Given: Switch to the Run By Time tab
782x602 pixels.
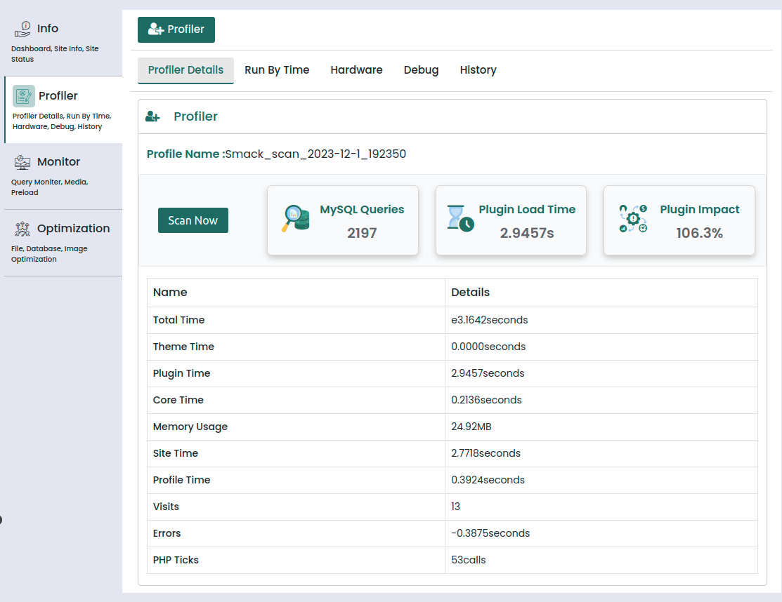Looking at the screenshot, I should 277,70.
